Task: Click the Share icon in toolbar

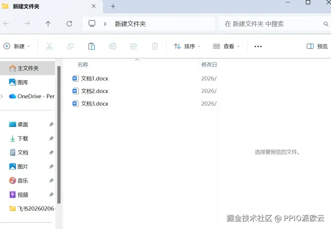Action: coord(134,46)
